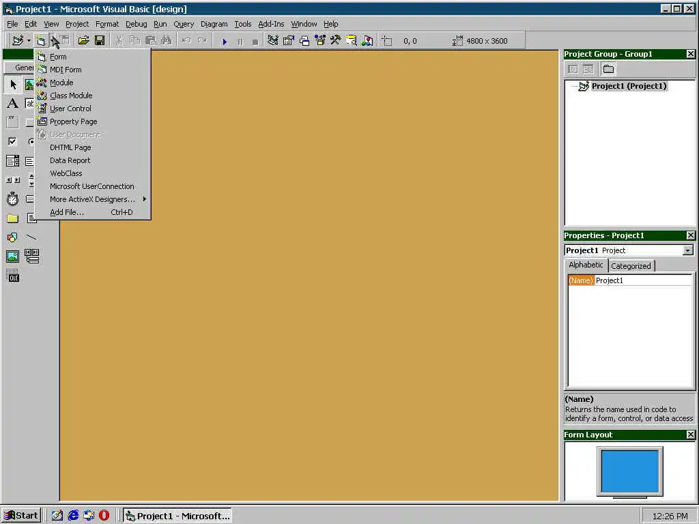
Task: Choose Class Module menu entry
Action: [x=93, y=96]
